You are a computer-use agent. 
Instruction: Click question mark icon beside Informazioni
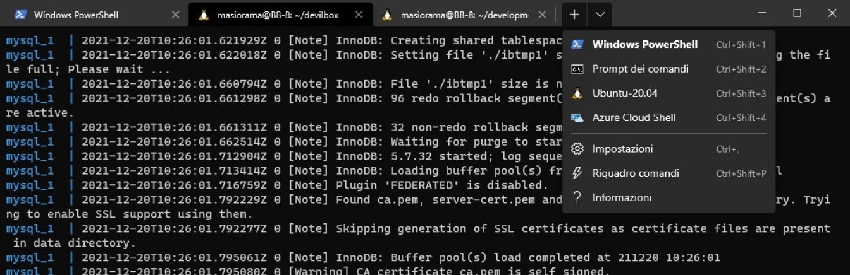coord(577,198)
